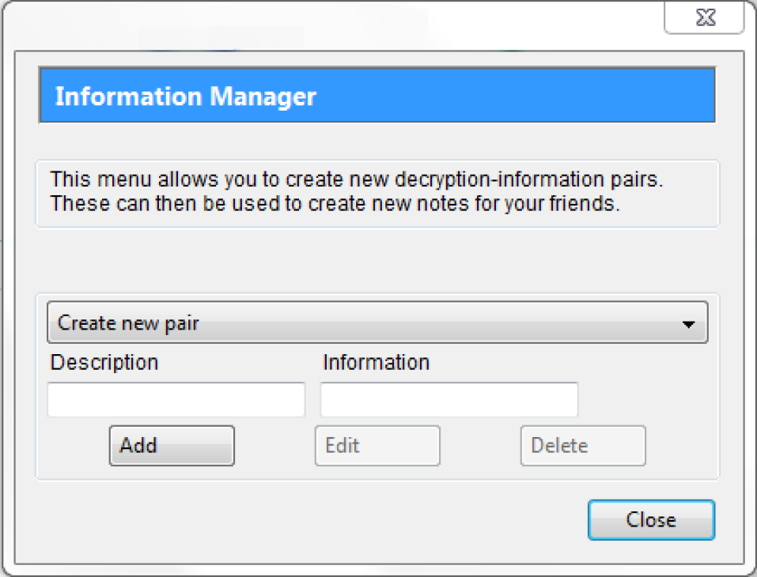This screenshot has height=577, width=757.
Task: Click the "These can then be used" help line
Action: [334, 203]
